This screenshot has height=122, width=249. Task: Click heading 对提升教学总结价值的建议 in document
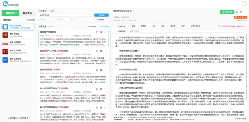(131, 88)
